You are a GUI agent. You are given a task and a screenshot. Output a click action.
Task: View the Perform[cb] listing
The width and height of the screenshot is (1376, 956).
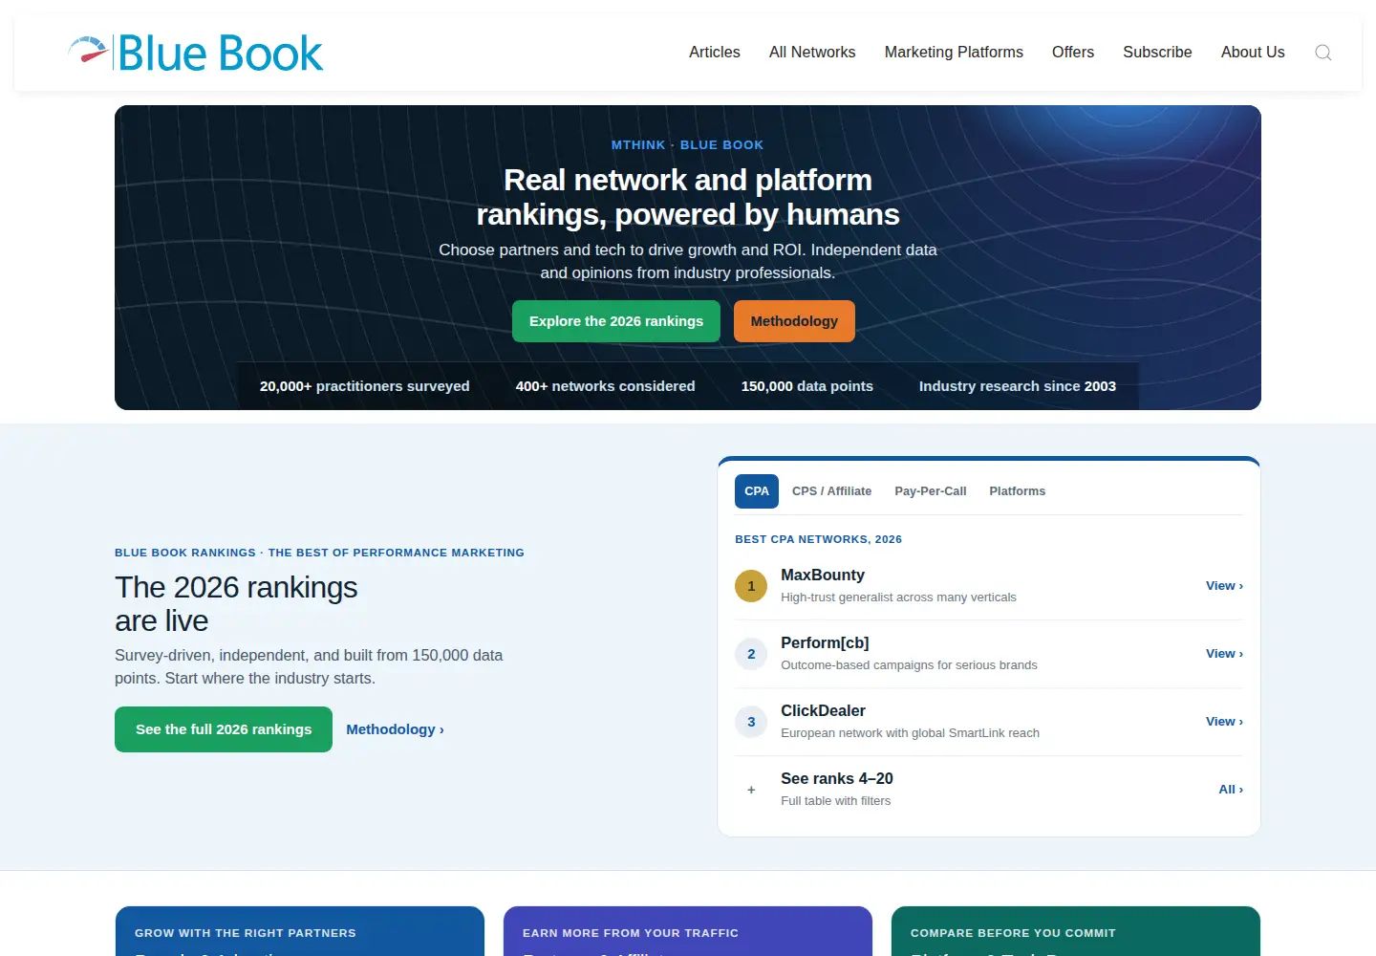pos(1224,654)
